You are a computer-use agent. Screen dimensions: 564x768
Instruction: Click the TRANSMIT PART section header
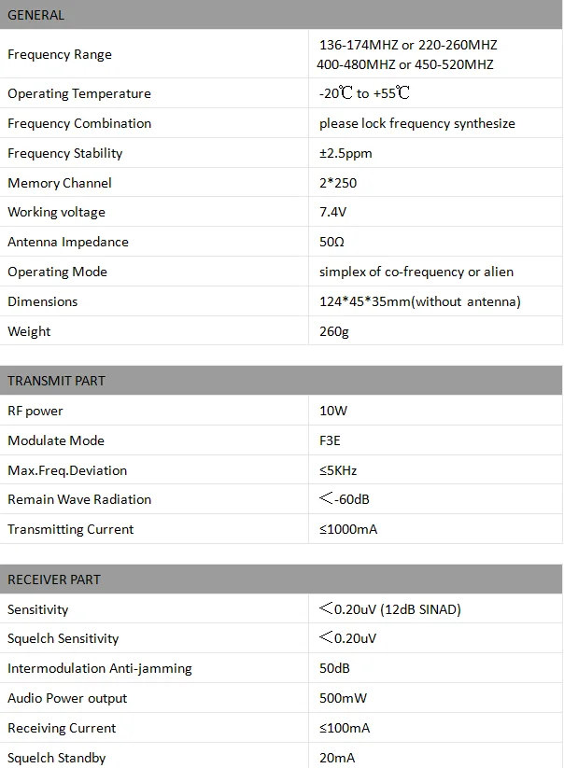point(281,381)
